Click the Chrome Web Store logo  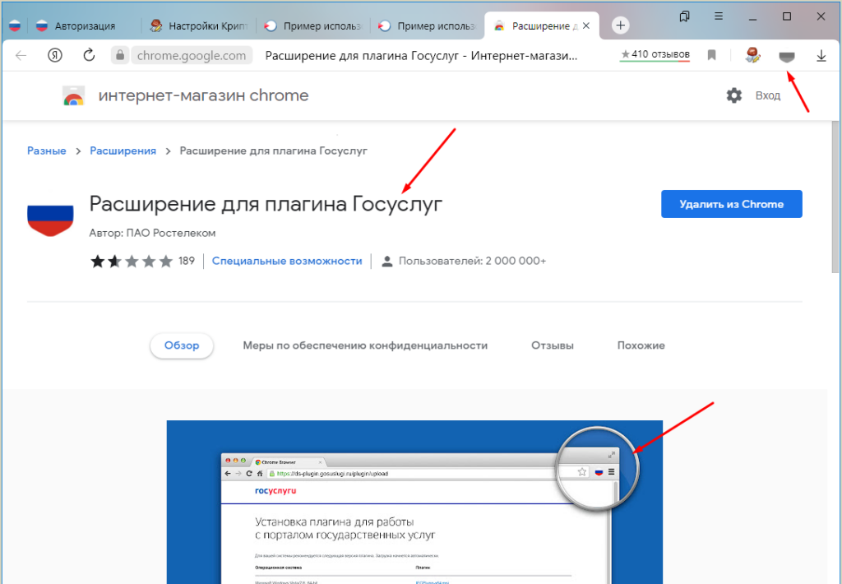tap(74, 96)
